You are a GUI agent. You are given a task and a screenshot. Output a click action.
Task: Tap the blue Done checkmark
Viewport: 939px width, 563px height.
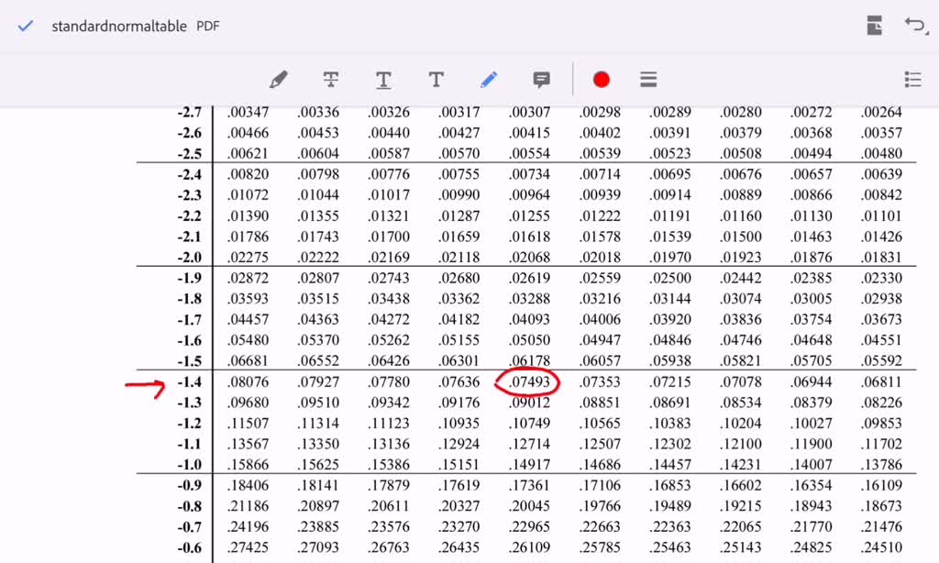tap(25, 26)
